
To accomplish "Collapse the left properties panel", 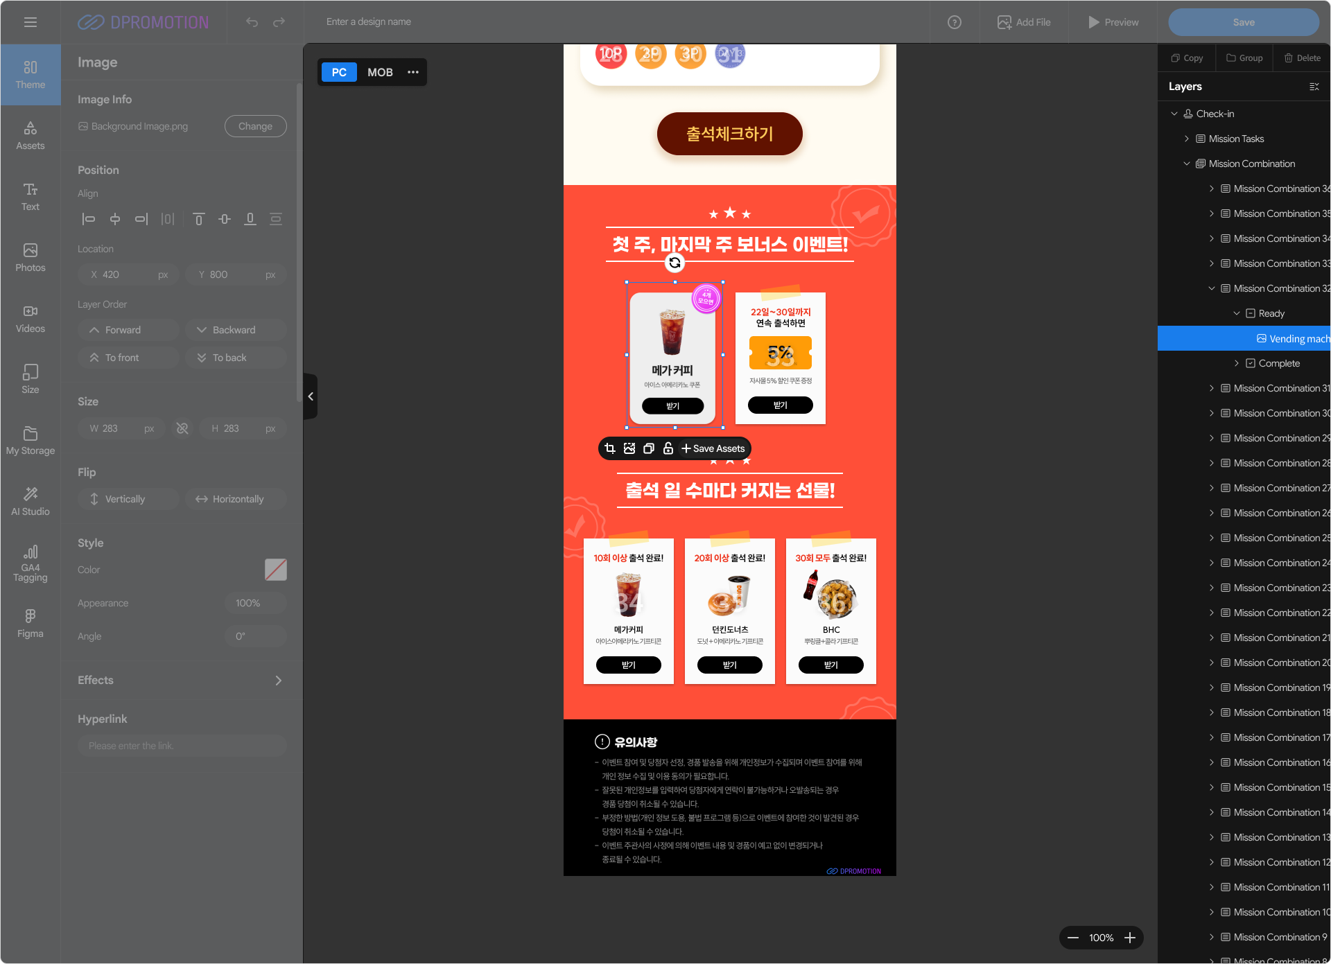I will [311, 396].
